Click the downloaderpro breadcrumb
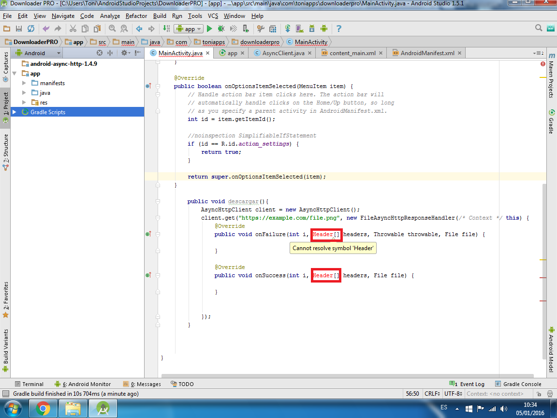557x418 pixels. pos(260,42)
